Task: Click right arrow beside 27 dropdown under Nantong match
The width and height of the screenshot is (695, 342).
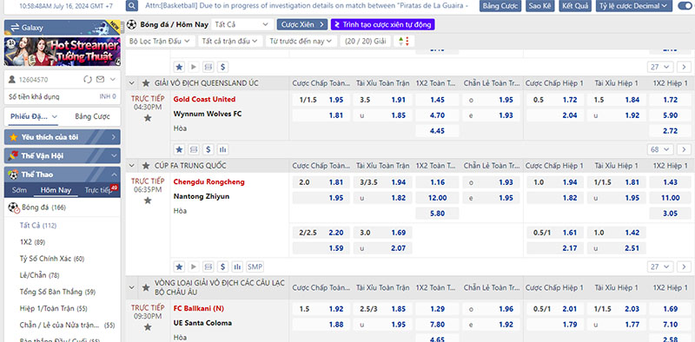Action: pos(684,266)
